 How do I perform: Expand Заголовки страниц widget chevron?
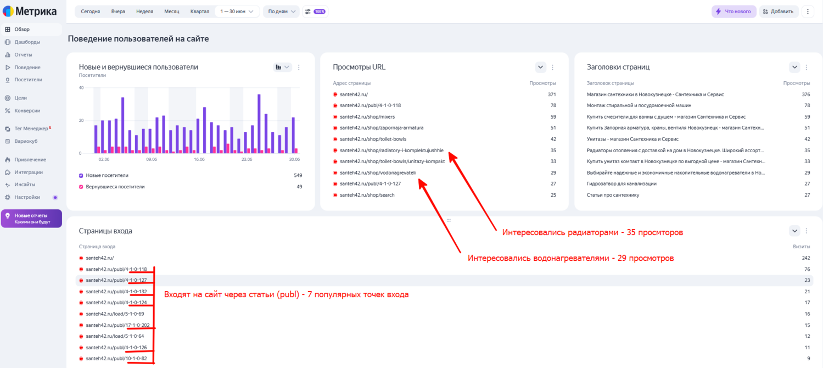pos(794,67)
